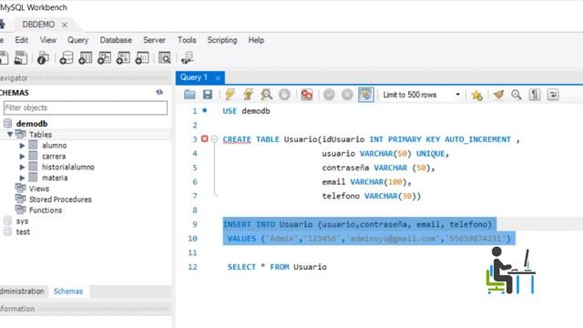Open the View menu
This screenshot has height=328, width=583.
48,40
